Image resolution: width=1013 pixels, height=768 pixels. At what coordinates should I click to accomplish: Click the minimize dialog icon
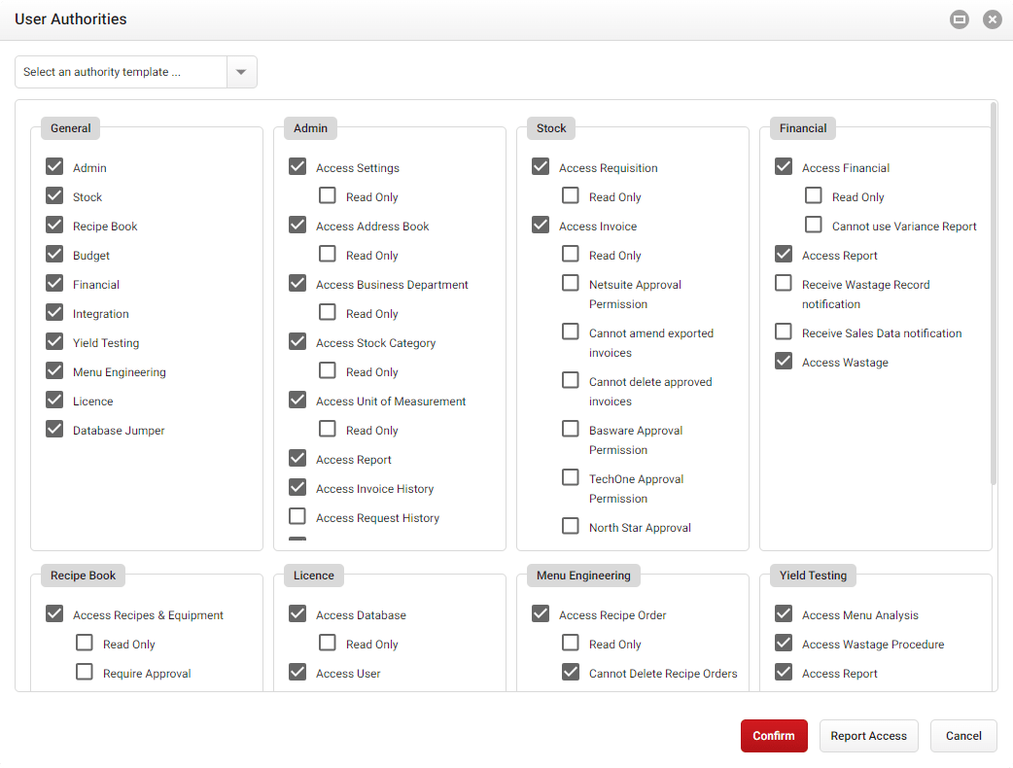coord(959,19)
